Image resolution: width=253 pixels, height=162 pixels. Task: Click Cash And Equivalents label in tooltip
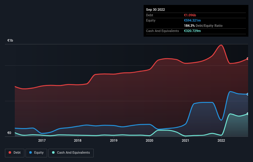162,31
